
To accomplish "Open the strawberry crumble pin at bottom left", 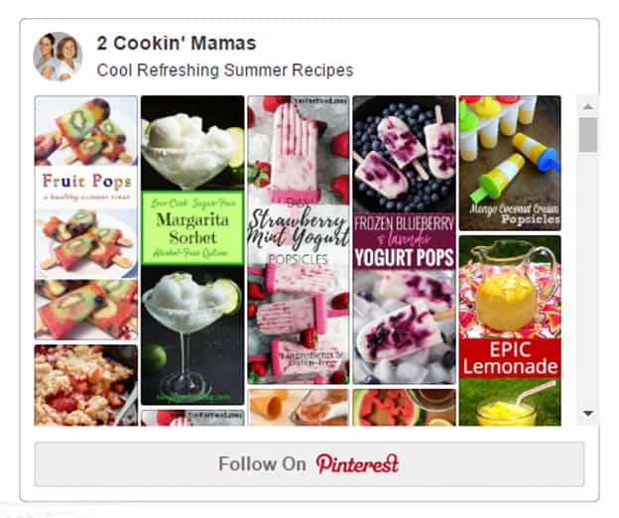I will pyautogui.click(x=86, y=385).
